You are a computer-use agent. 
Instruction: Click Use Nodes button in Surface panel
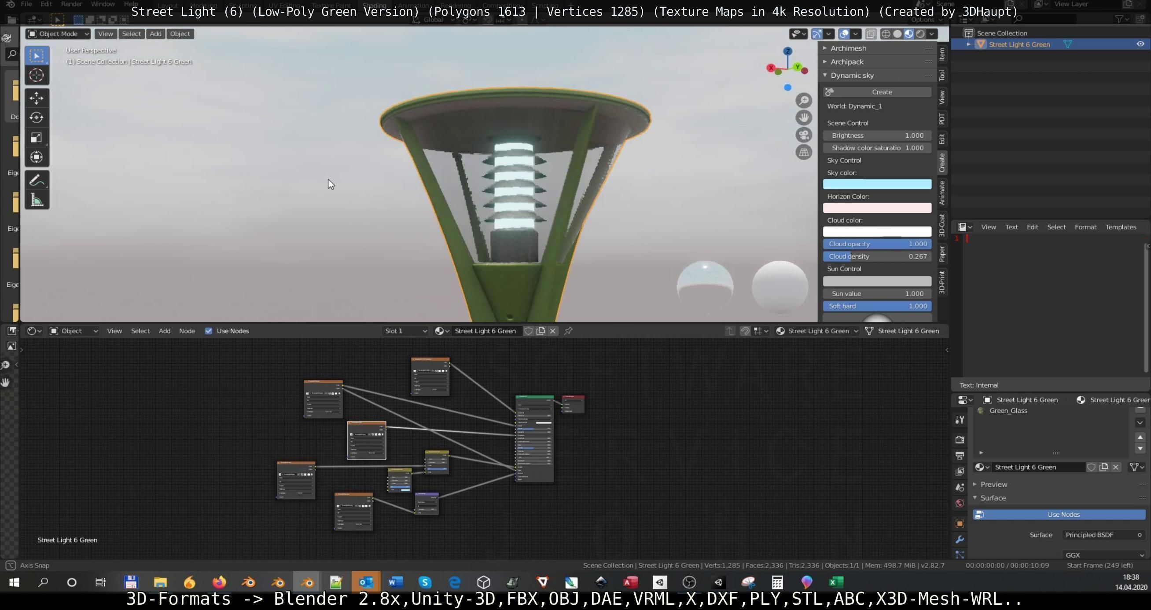pyautogui.click(x=1059, y=515)
